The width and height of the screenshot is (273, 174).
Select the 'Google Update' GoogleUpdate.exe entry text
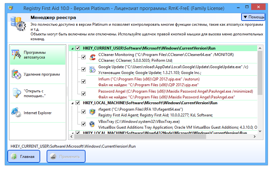[x=173, y=67]
